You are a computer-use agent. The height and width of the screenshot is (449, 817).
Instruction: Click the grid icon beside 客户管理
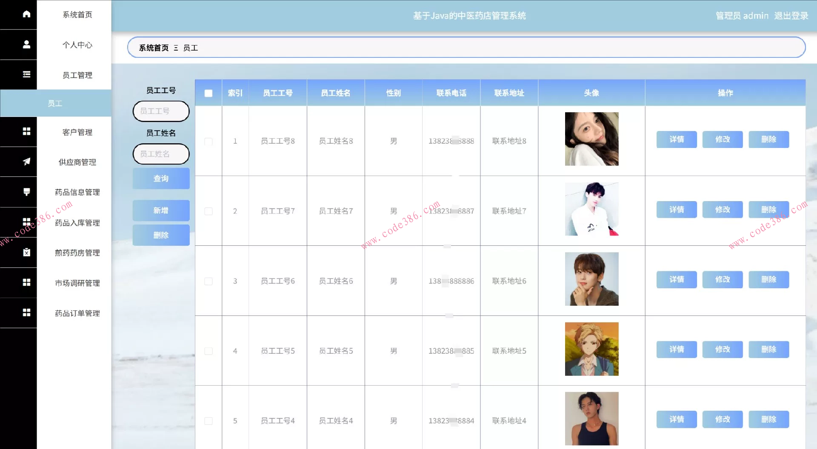click(26, 131)
